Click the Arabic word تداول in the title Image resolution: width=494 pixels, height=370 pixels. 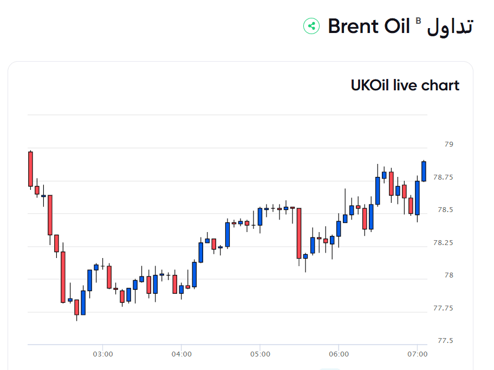[450, 27]
